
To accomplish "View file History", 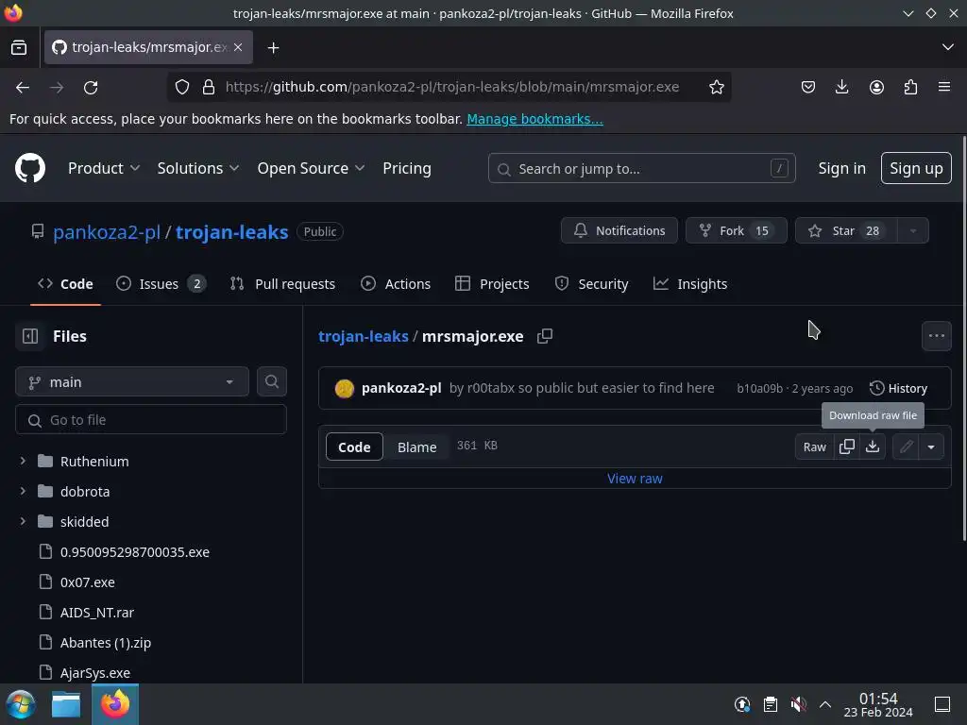I will 899,388.
